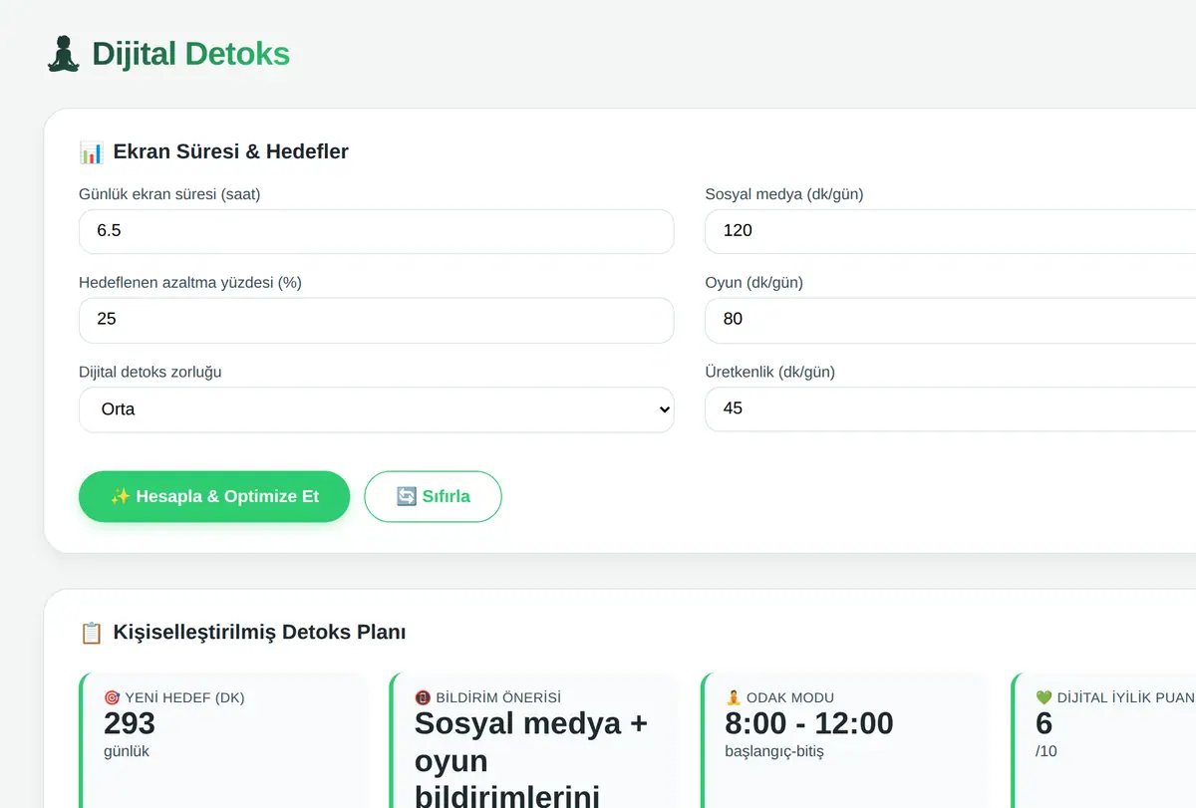Click the Dijital İyilik score value 6
The image size is (1196, 808).
coord(1045,723)
